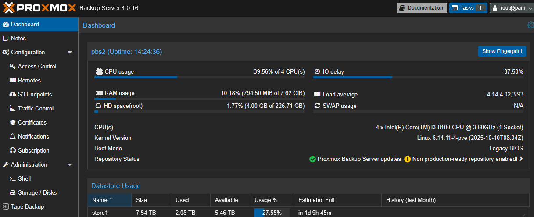Open the Documentation button
This screenshot has width=534, height=217.
[x=422, y=8]
